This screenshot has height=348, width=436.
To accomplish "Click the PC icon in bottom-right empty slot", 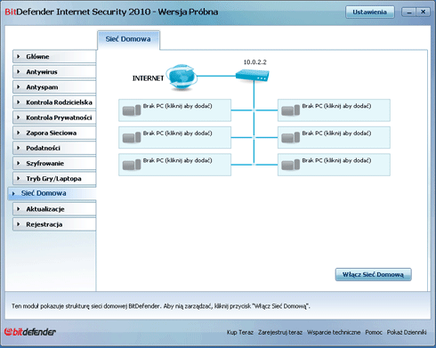I will coord(291,165).
